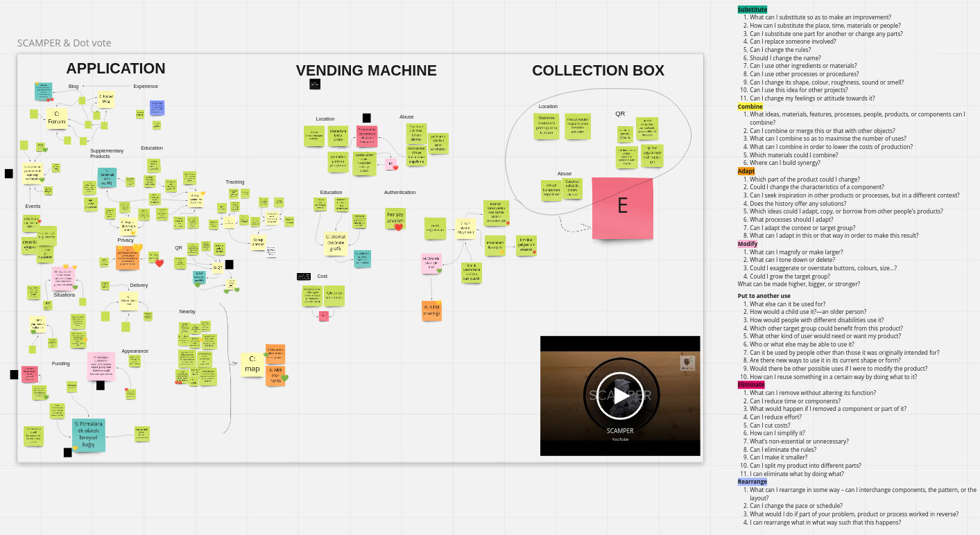Click the black image placeholder under VENDING MACHINE title
The height and width of the screenshot is (535, 980).
coord(315,84)
